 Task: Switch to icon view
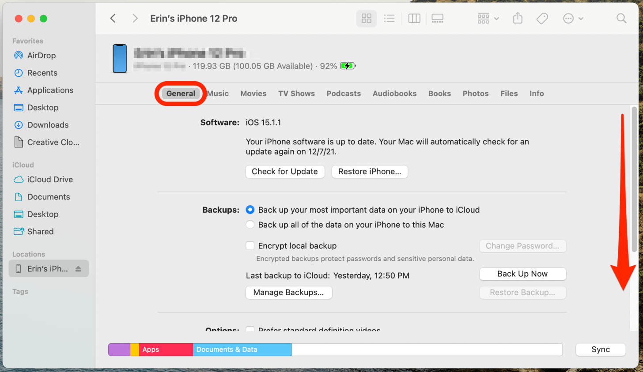tap(367, 18)
